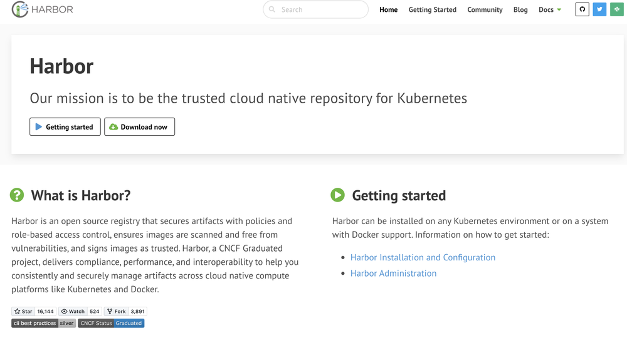The width and height of the screenshot is (627, 358).
Task: Click the Getting started button
Action: tap(65, 126)
